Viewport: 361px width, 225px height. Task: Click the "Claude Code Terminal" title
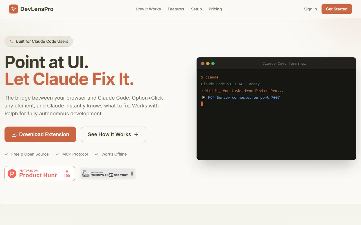[x=284, y=64]
